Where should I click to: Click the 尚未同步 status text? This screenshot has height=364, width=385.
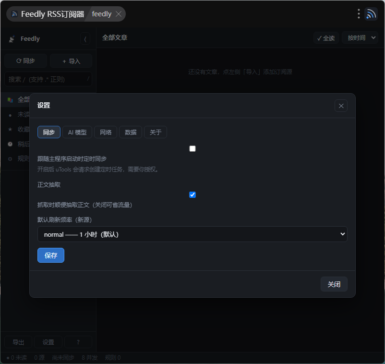[63, 358]
